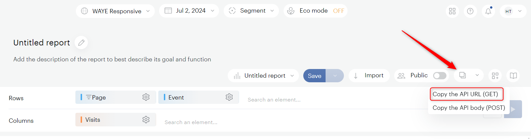531x139 pixels.
Task: Toggle the Public sharing switch
Action: 439,76
